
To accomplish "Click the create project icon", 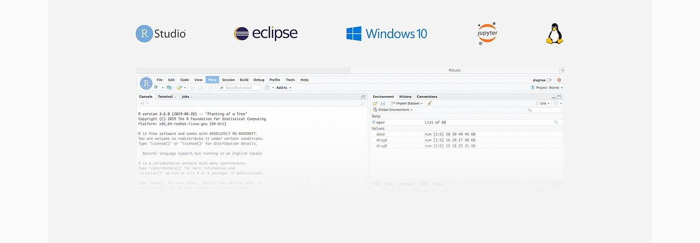I will (x=170, y=87).
